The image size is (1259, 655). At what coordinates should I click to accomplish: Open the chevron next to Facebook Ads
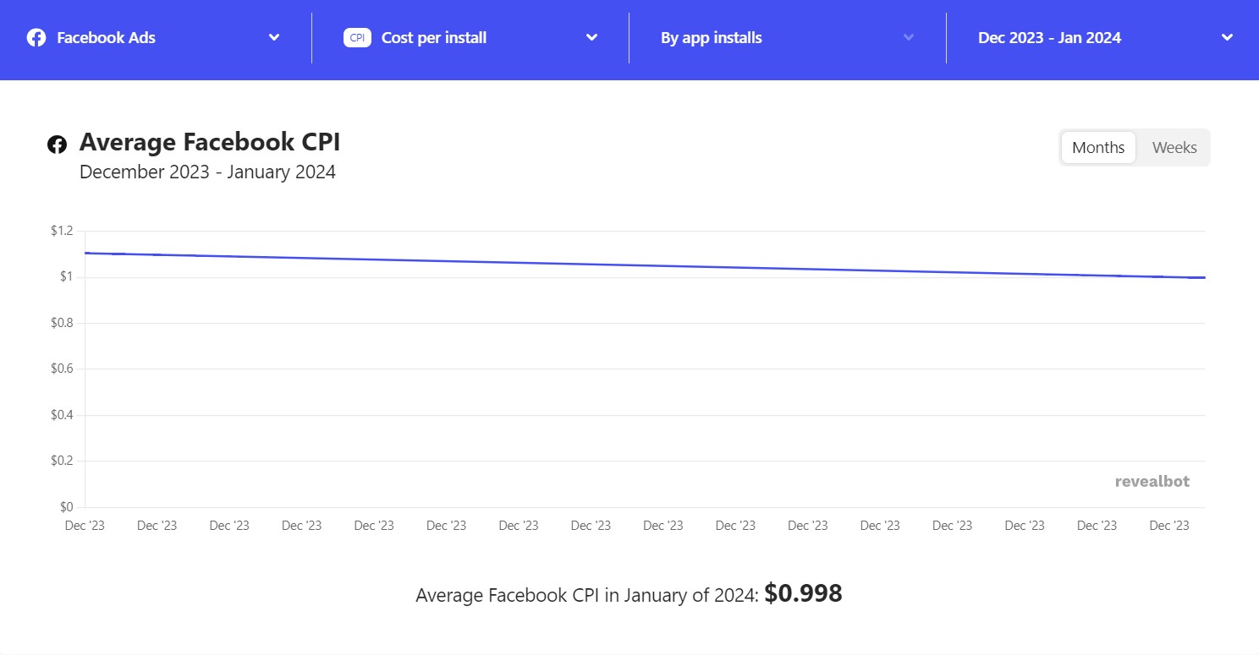tap(273, 37)
